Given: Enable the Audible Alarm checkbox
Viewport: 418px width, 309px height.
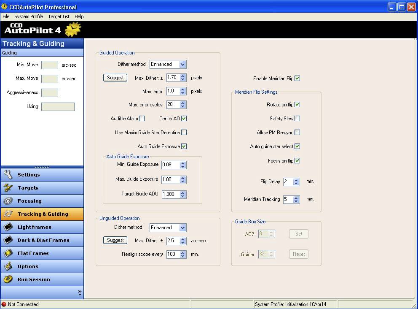Looking at the screenshot, I should pyautogui.click(x=142, y=119).
